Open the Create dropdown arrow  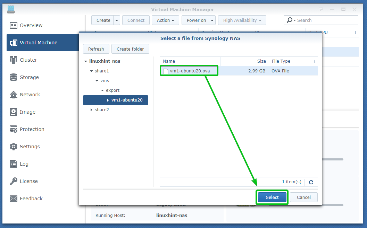117,20
